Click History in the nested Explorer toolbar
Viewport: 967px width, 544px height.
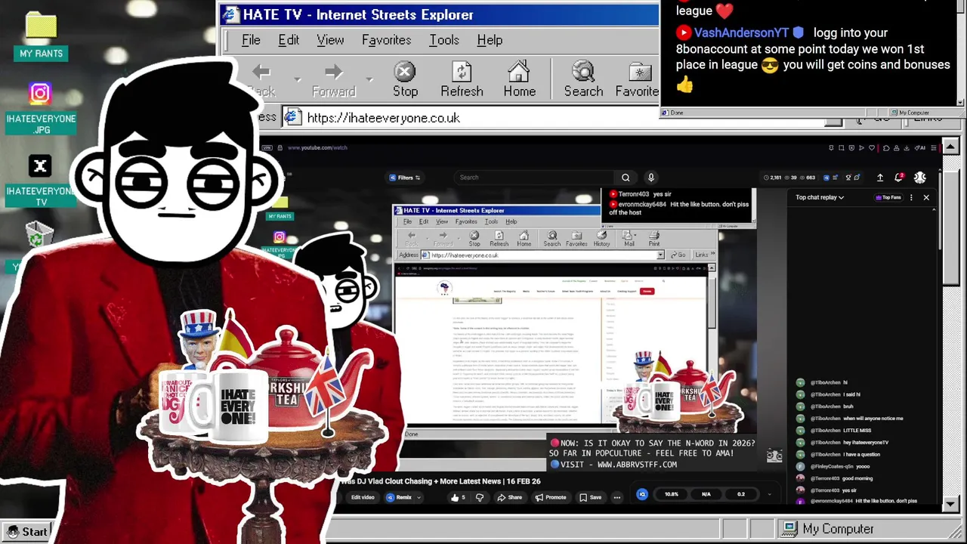coord(601,239)
